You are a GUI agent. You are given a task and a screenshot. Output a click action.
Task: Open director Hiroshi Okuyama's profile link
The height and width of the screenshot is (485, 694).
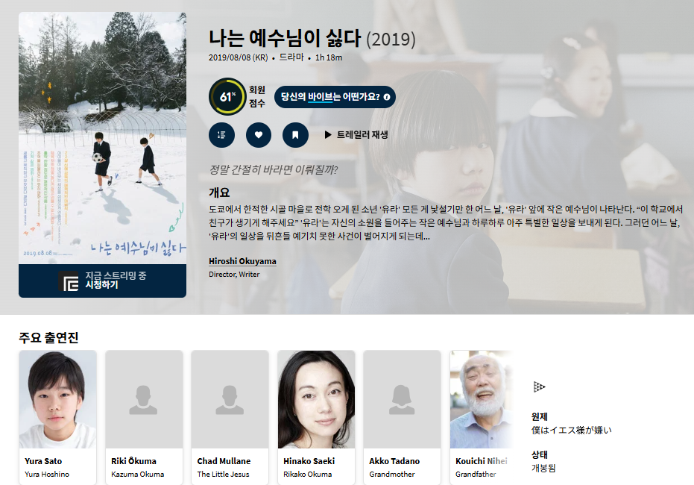click(242, 261)
